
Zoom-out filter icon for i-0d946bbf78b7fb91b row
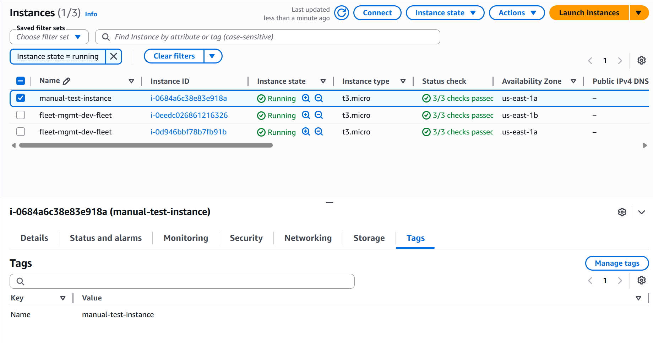(x=319, y=132)
